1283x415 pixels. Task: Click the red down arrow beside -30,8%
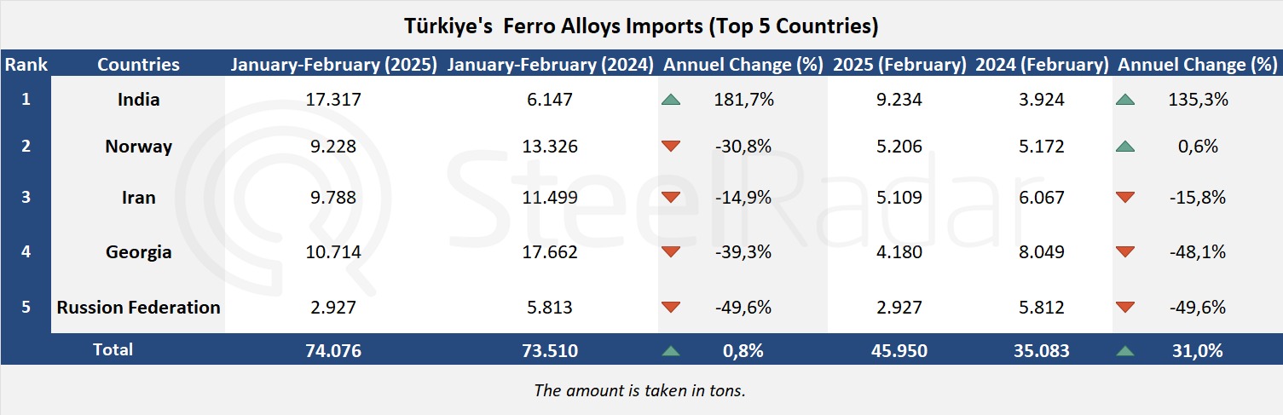coord(671,147)
